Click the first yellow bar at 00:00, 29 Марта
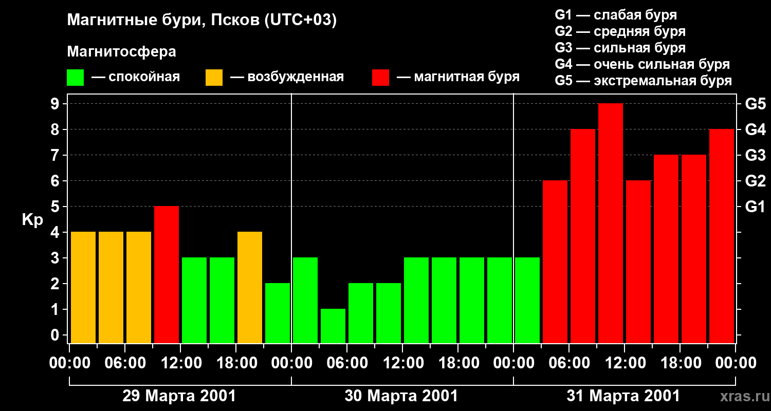Viewport: 771px width, 411px height. click(x=83, y=287)
